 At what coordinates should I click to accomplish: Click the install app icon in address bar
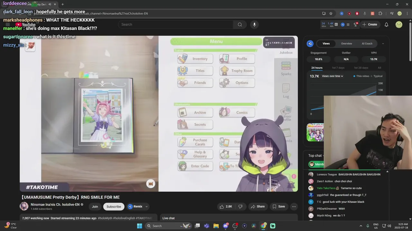pyautogui.click(x=324, y=13)
